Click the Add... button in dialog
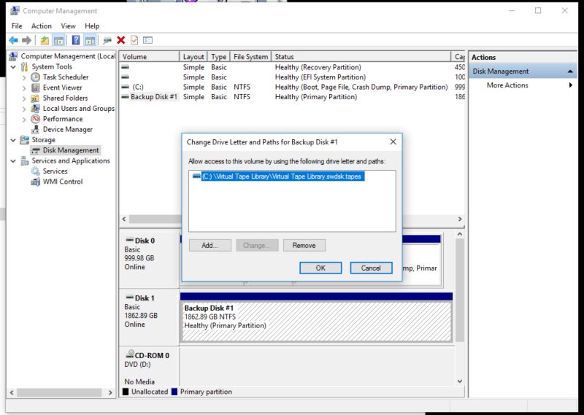Viewport: 584px width, 415px height. click(210, 245)
